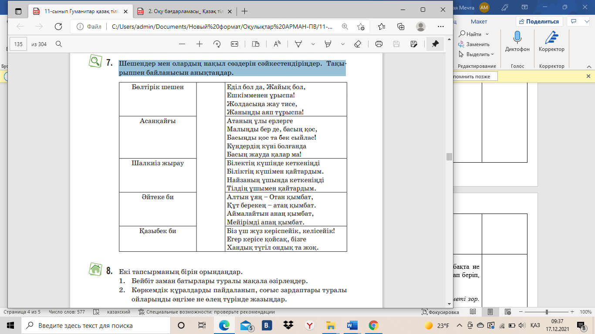Click the word count 'Число слов: 577'

pyautogui.click(x=67, y=312)
